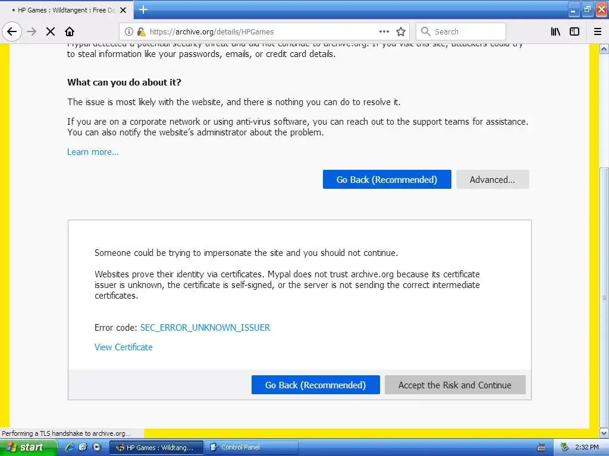Image resolution: width=609 pixels, height=456 pixels.
Task: Open a new tab with the plus button
Action: coord(143,9)
